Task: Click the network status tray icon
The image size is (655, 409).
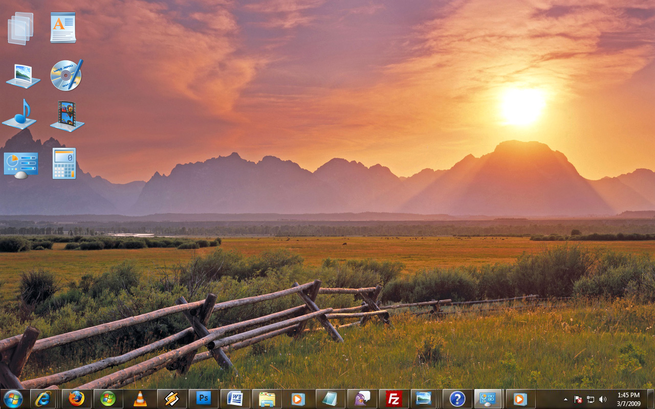Action: pyautogui.click(x=591, y=399)
